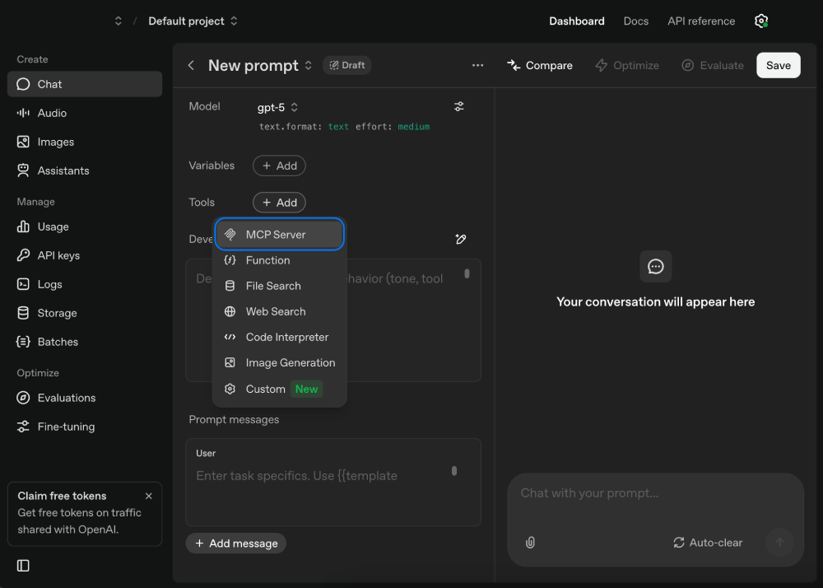Viewport: 823px width, 588px height.
Task: Click the User message input field
Action: coord(333,482)
